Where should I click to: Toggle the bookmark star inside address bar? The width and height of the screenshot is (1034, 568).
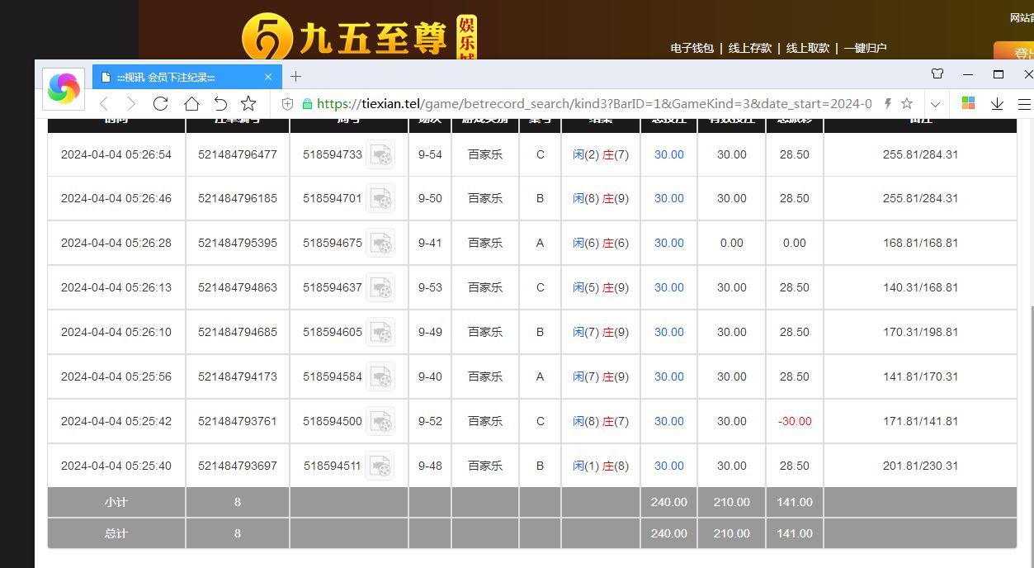pos(907,103)
